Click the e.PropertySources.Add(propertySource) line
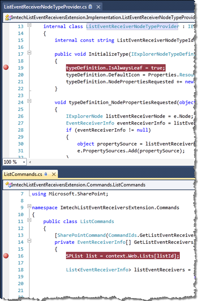The image size is (198, 301). [131, 151]
